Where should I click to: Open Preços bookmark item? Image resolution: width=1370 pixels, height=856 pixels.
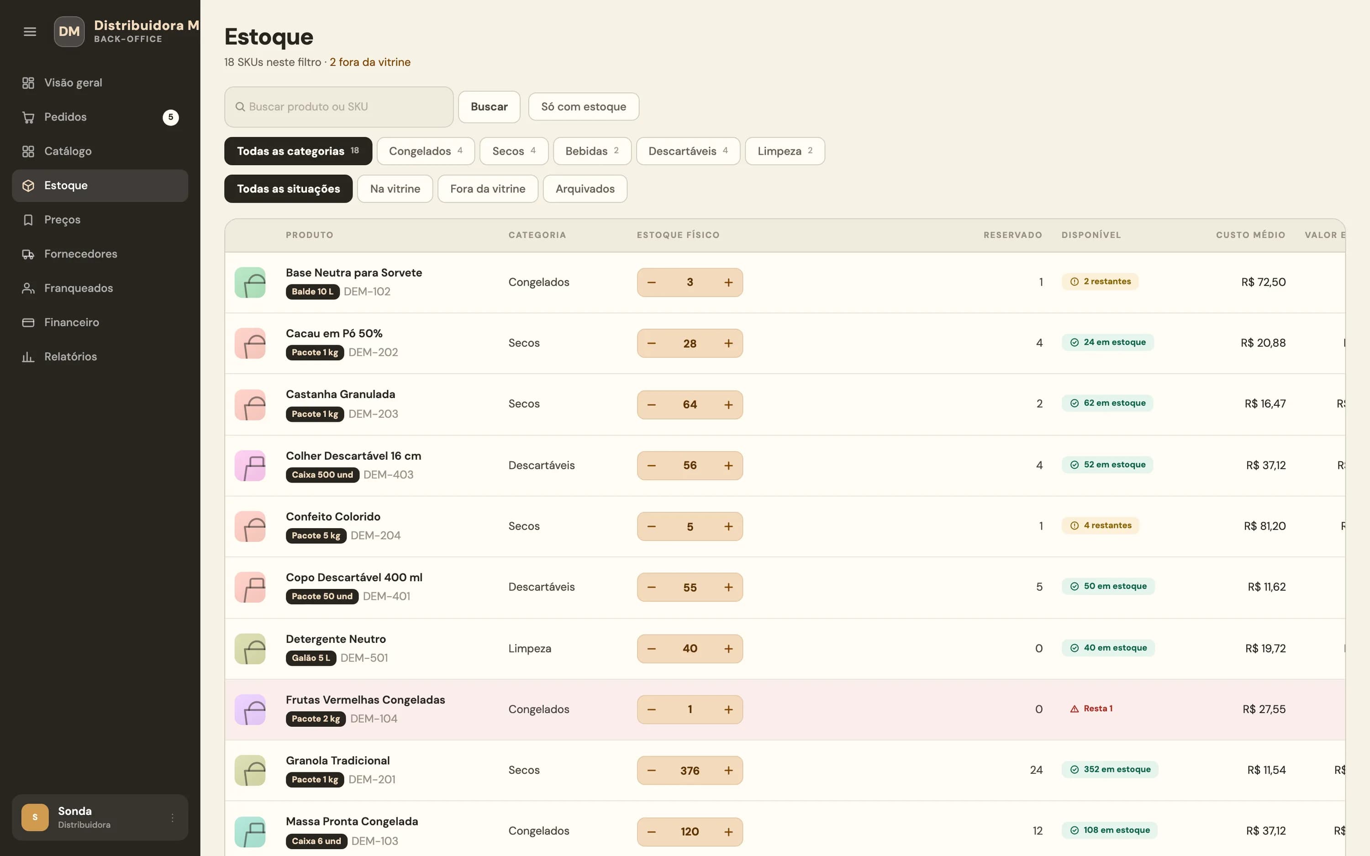100,220
